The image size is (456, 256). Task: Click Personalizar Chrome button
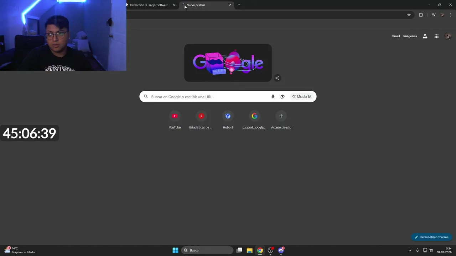tap(432, 237)
